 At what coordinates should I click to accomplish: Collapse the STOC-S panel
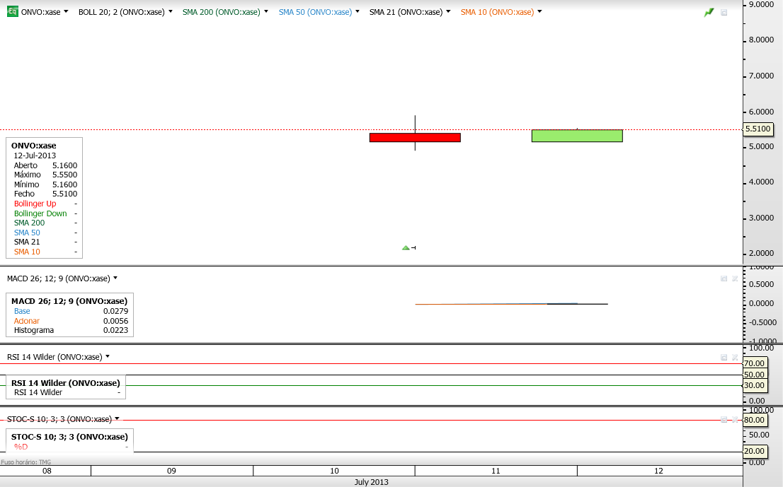point(724,420)
